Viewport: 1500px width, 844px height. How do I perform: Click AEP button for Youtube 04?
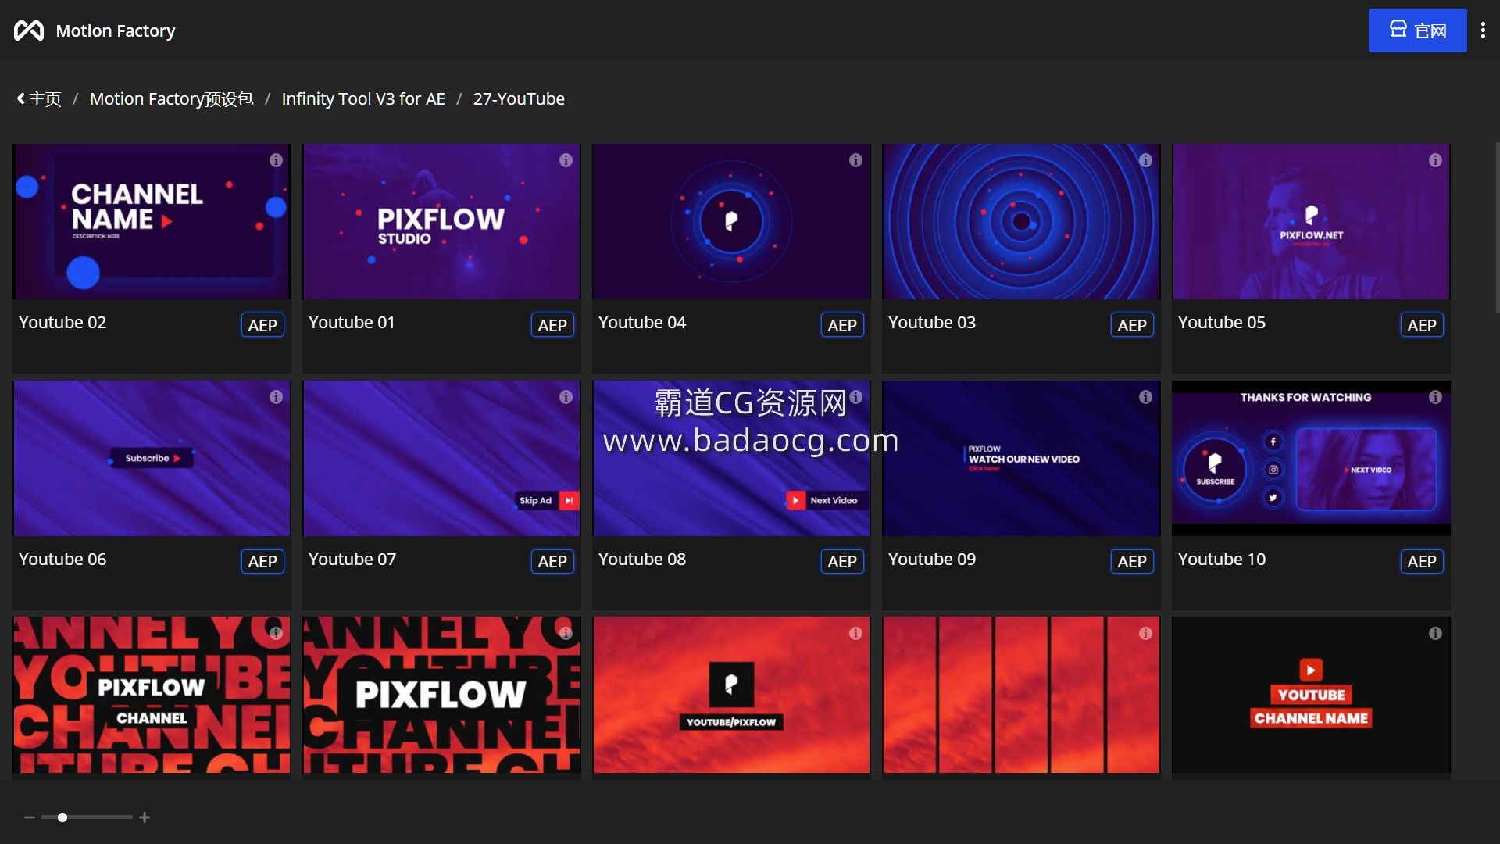[x=842, y=325]
